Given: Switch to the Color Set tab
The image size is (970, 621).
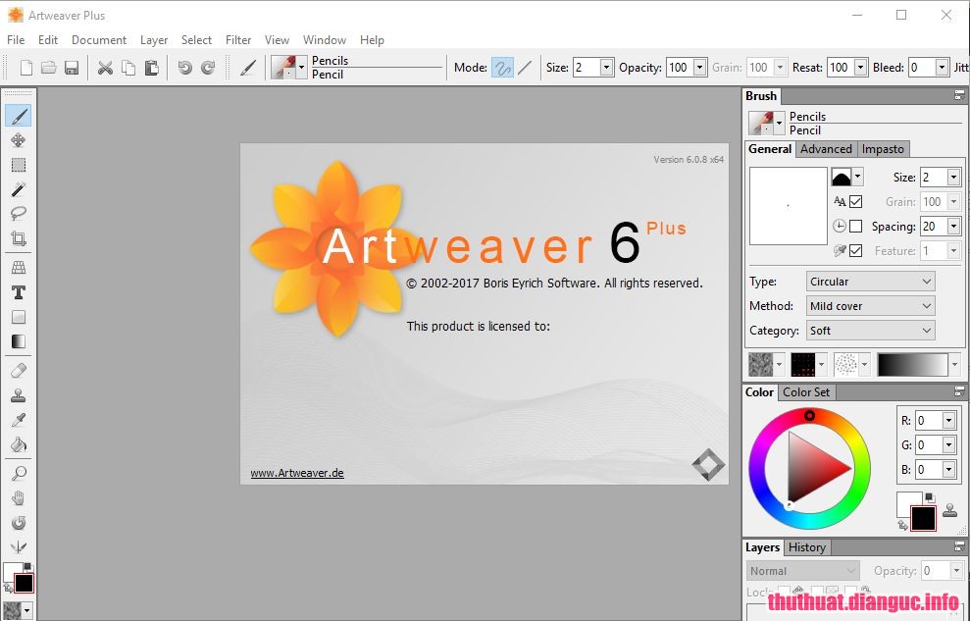Looking at the screenshot, I should (x=806, y=392).
